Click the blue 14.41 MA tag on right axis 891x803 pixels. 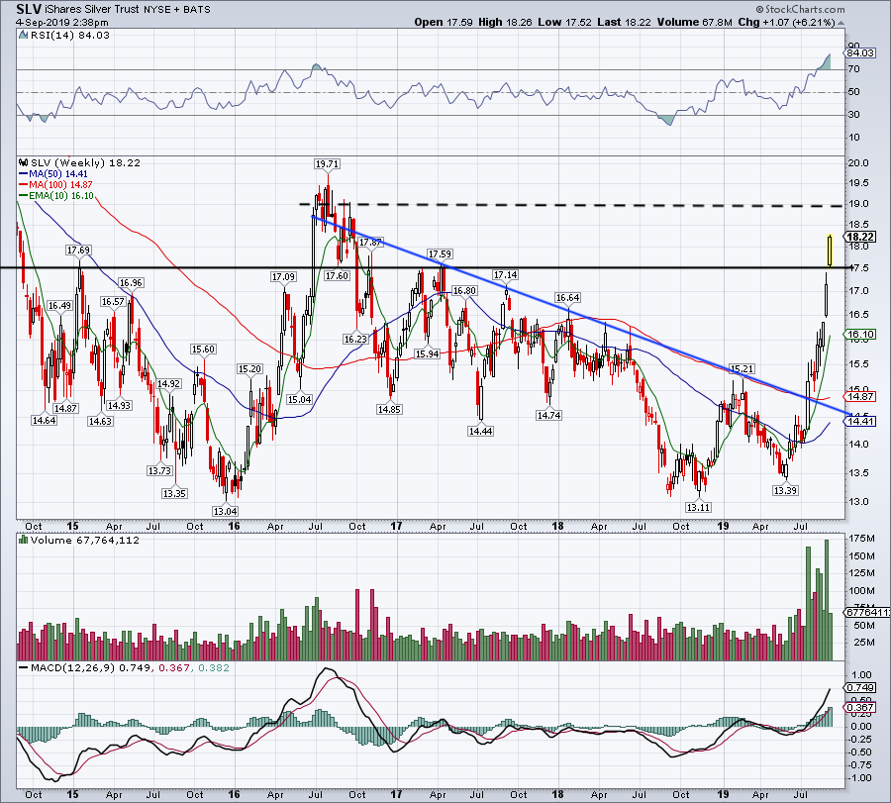pos(859,422)
